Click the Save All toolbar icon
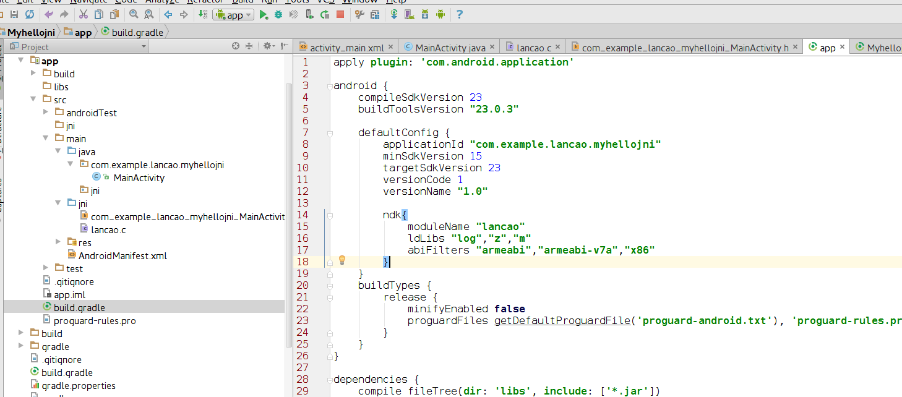The height and width of the screenshot is (397, 902). coord(14,14)
